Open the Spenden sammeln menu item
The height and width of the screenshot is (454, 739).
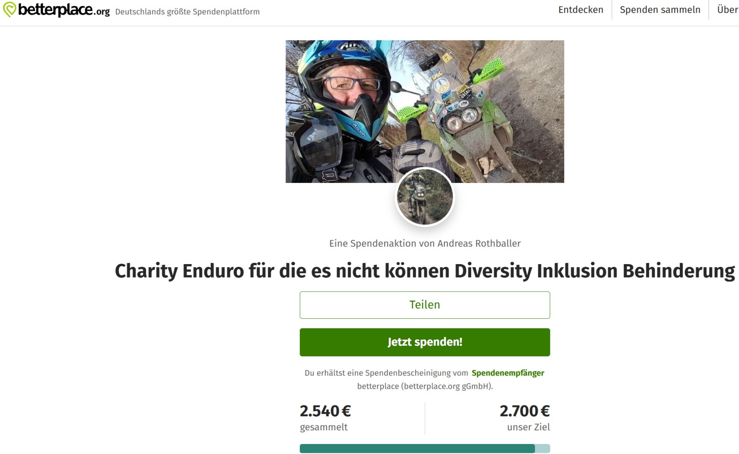click(x=660, y=10)
